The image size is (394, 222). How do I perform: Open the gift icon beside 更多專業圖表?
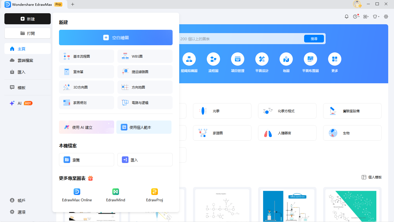pyautogui.click(x=90, y=178)
